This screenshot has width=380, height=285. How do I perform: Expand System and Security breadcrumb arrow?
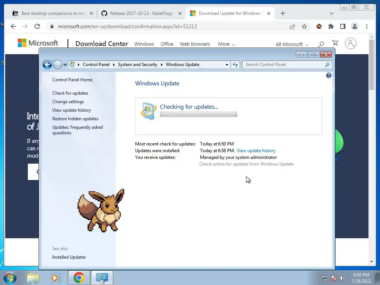point(162,65)
